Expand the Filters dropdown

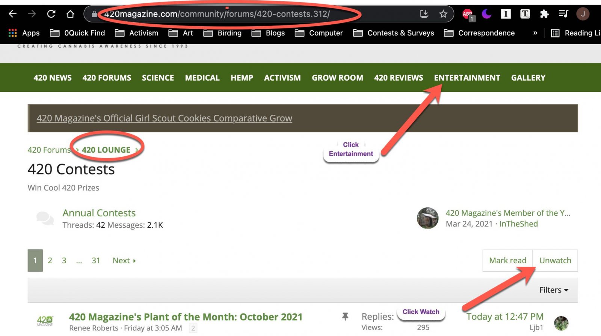click(x=554, y=290)
